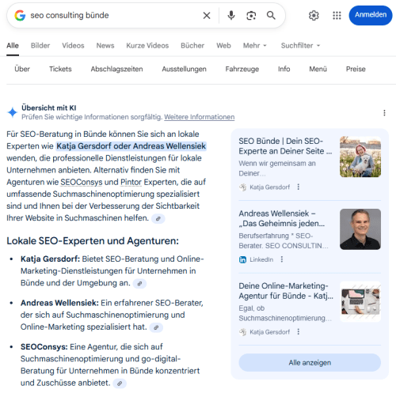Click the Pintor underlined link

131,182
